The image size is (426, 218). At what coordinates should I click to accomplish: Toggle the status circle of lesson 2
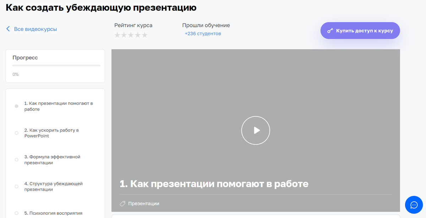pos(16,133)
